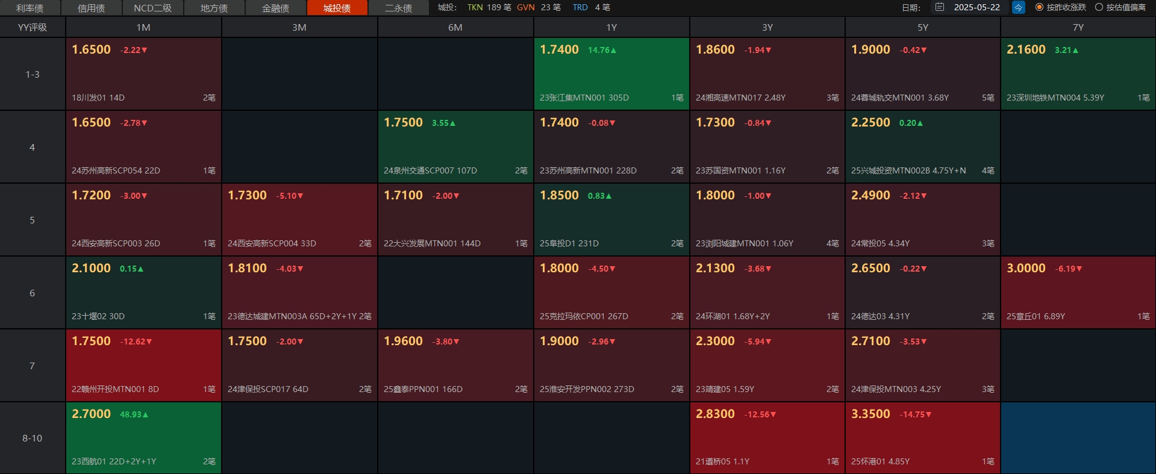
Task: Open the 23浏阳城建MTN001 1.06Y cell
Action: click(767, 220)
